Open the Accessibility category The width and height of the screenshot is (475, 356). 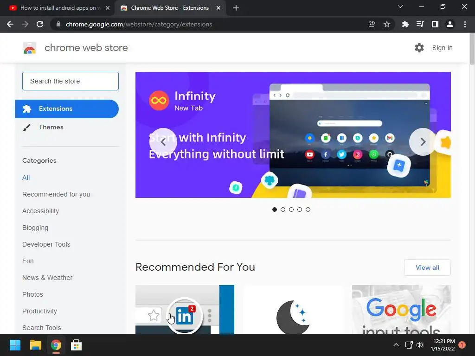click(x=41, y=211)
